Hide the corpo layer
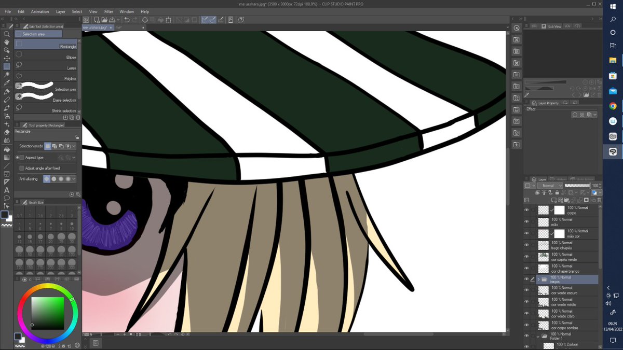 [526, 210]
